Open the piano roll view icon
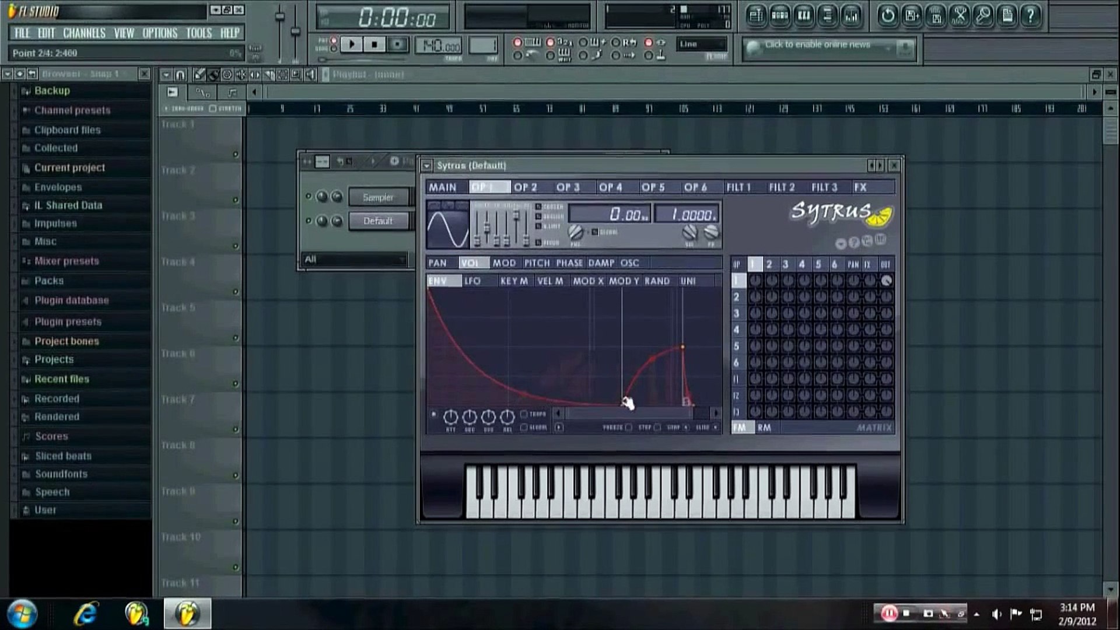The image size is (1120, 630). coord(804,16)
